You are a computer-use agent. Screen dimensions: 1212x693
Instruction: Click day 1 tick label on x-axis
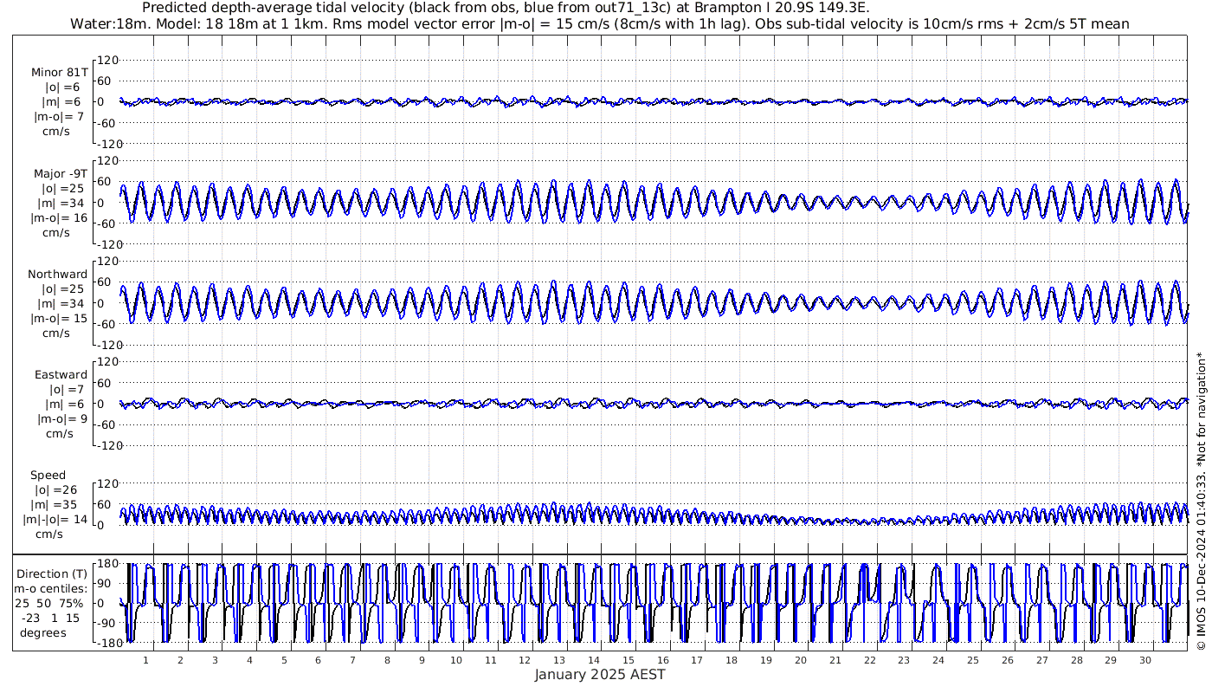[145, 661]
